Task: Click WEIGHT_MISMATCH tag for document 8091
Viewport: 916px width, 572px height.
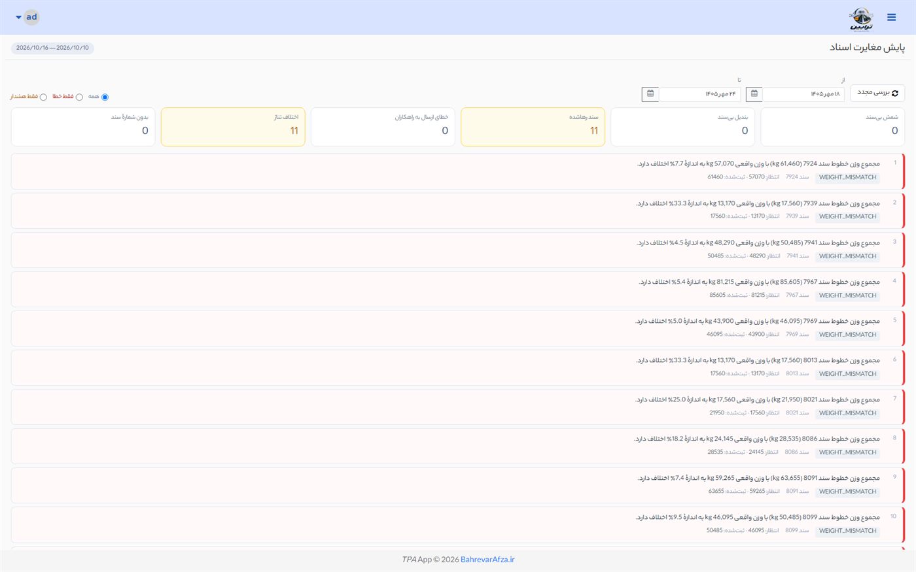Action: [847, 492]
